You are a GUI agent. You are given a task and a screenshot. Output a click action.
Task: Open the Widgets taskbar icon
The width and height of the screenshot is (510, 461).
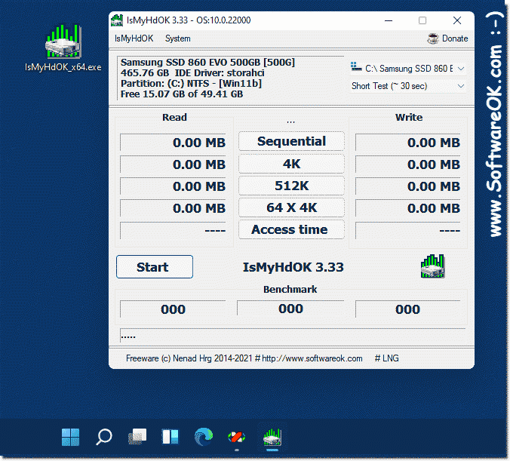tap(171, 437)
